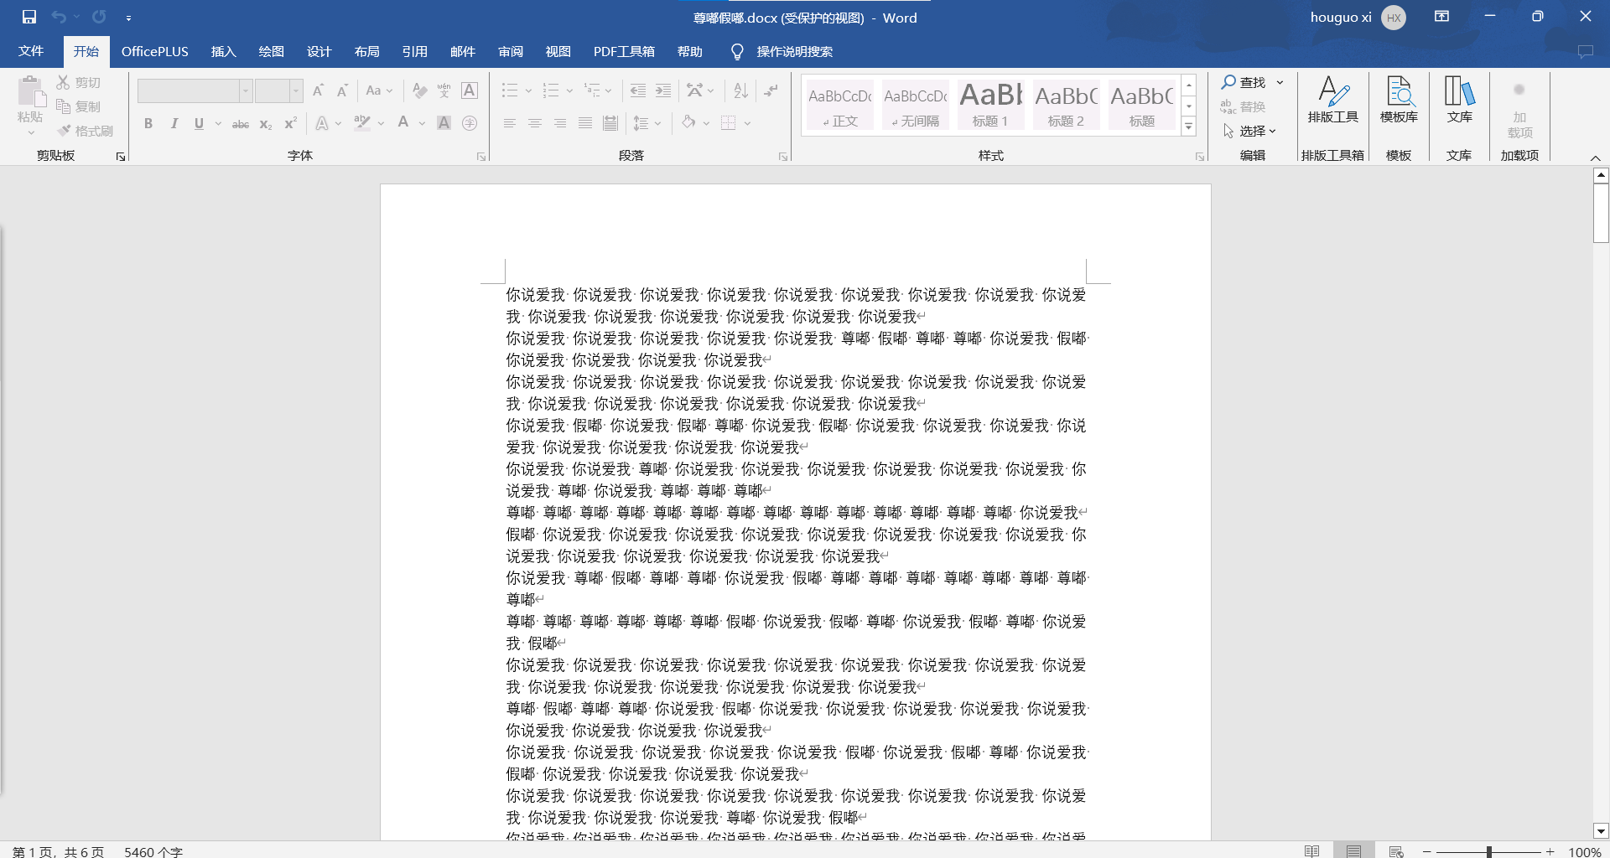The image size is (1610, 858).
Task: Click the text highlight color button
Action: (362, 123)
